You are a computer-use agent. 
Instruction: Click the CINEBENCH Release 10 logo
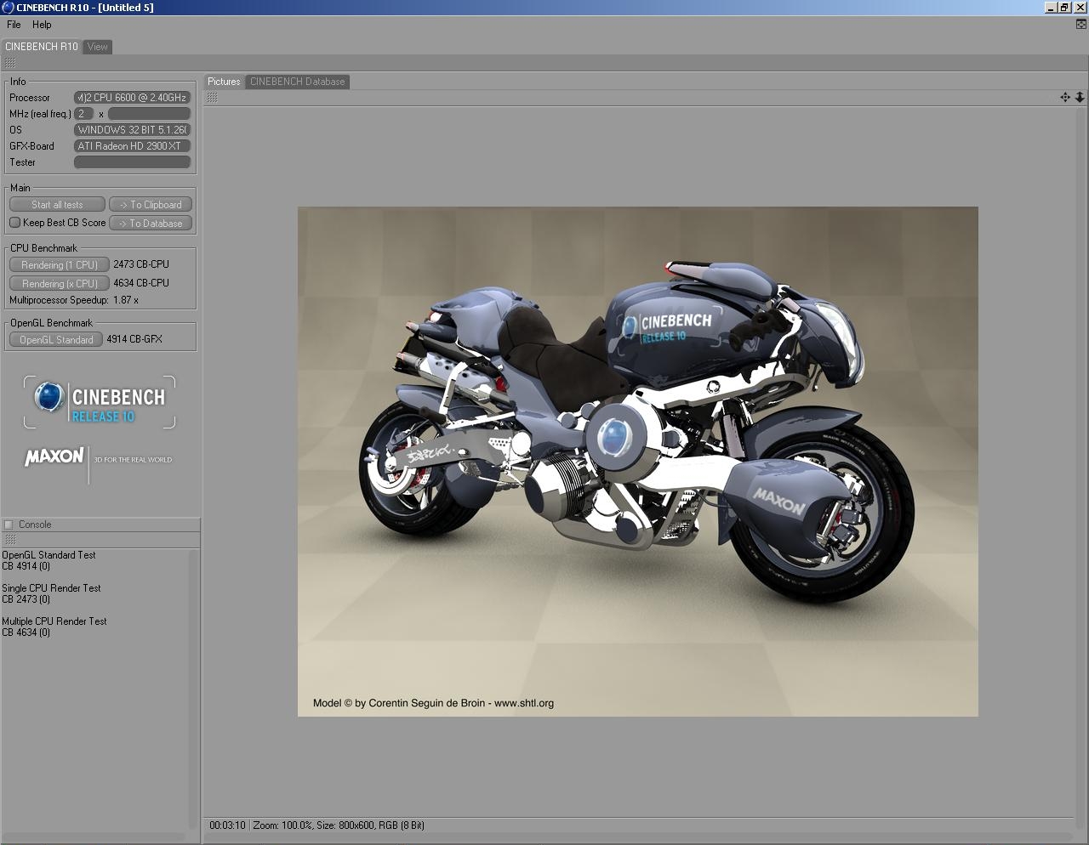[x=100, y=402]
